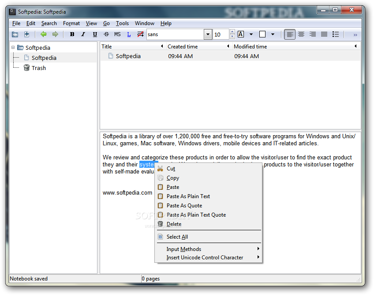Open the font family dropdown arrow

pos(208,34)
